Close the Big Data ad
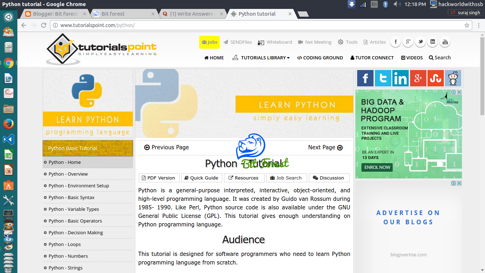 tap(459, 92)
